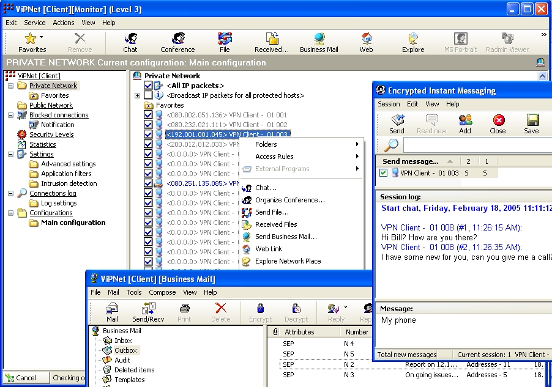The image size is (552, 387).
Task: Open the Favorites toolbar star icon
Action: (30, 39)
